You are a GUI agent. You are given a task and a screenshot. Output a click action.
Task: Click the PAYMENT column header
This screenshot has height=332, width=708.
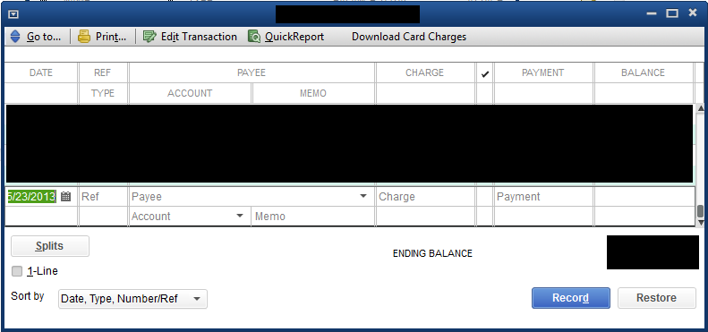[x=543, y=72]
